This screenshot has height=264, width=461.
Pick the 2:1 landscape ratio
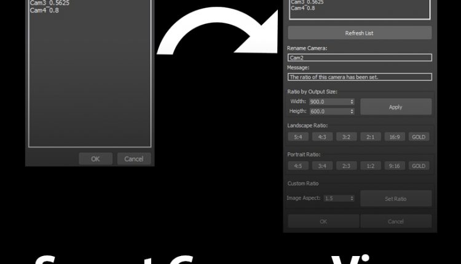(371, 137)
